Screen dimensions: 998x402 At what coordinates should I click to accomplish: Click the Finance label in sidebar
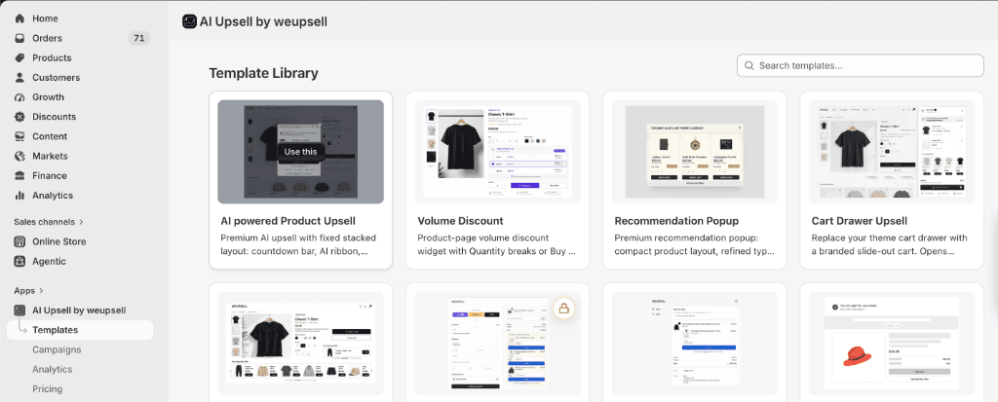point(50,175)
